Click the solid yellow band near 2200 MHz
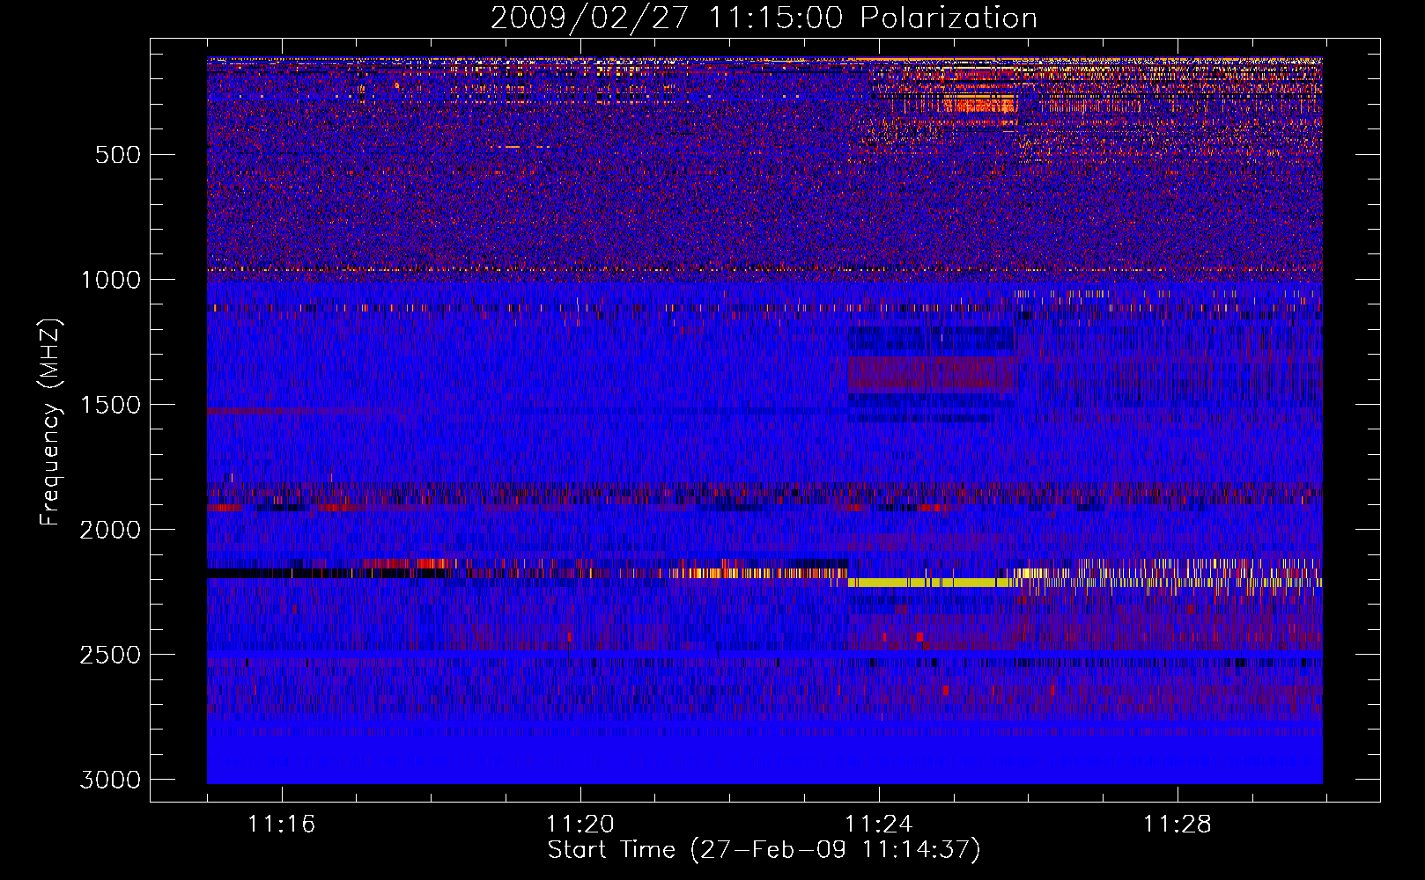 coord(930,583)
